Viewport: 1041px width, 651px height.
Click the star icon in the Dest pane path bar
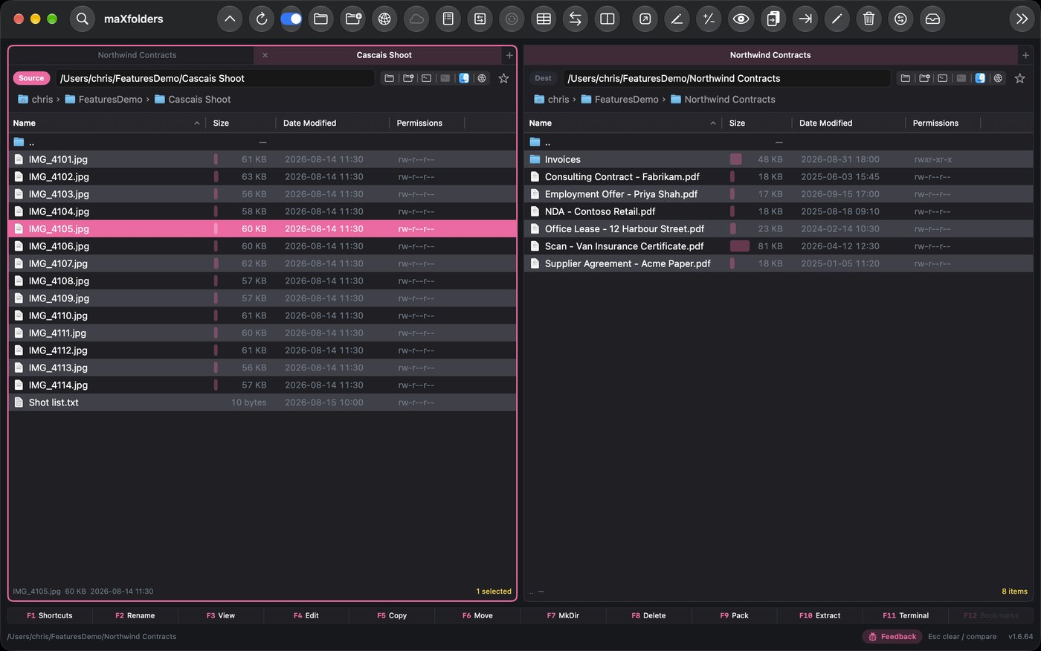click(x=1019, y=78)
